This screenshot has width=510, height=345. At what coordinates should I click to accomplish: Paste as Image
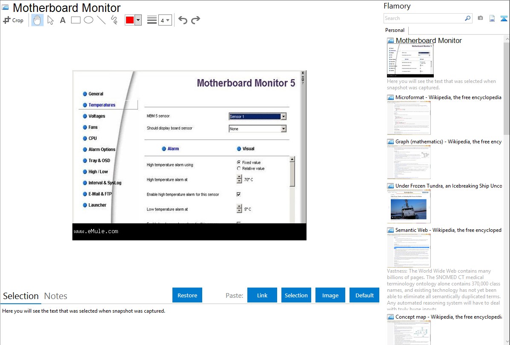pos(330,295)
